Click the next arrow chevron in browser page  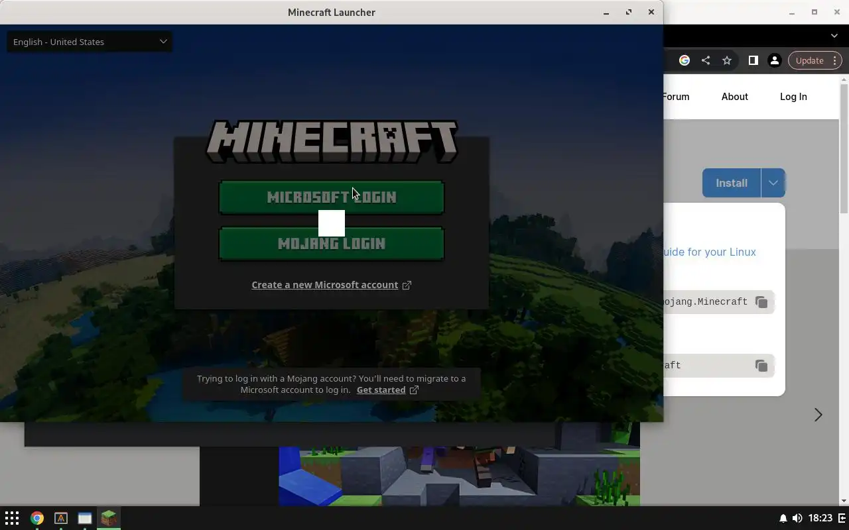point(818,415)
